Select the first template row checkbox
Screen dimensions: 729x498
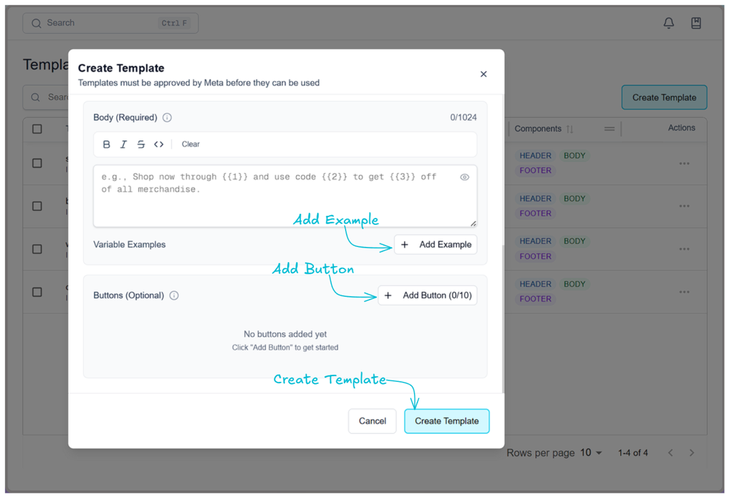[x=37, y=163]
